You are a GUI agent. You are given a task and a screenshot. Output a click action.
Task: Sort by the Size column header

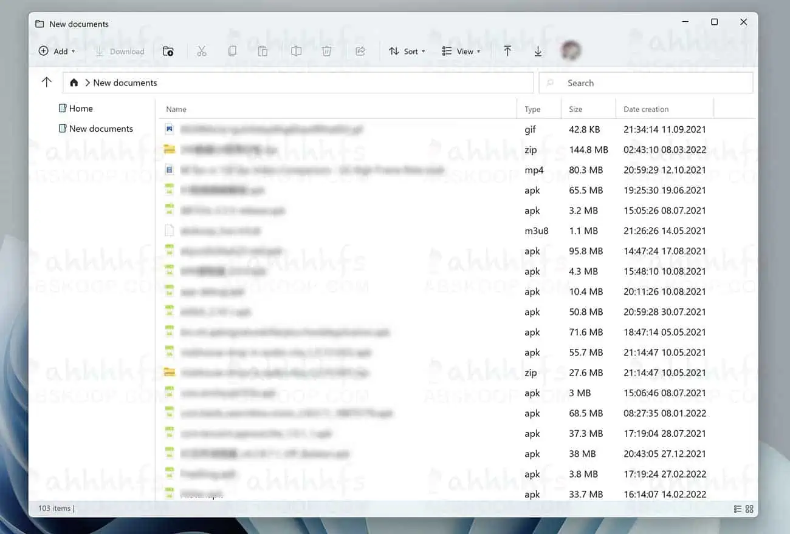[x=575, y=109]
